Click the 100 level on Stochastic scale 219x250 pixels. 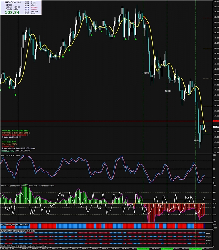click(x=215, y=155)
